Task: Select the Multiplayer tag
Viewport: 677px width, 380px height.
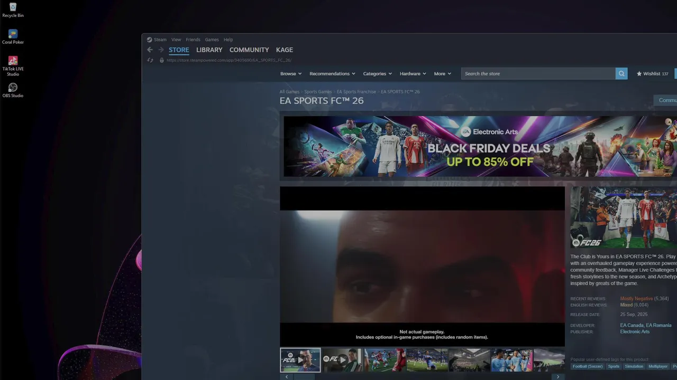Action: [658, 366]
